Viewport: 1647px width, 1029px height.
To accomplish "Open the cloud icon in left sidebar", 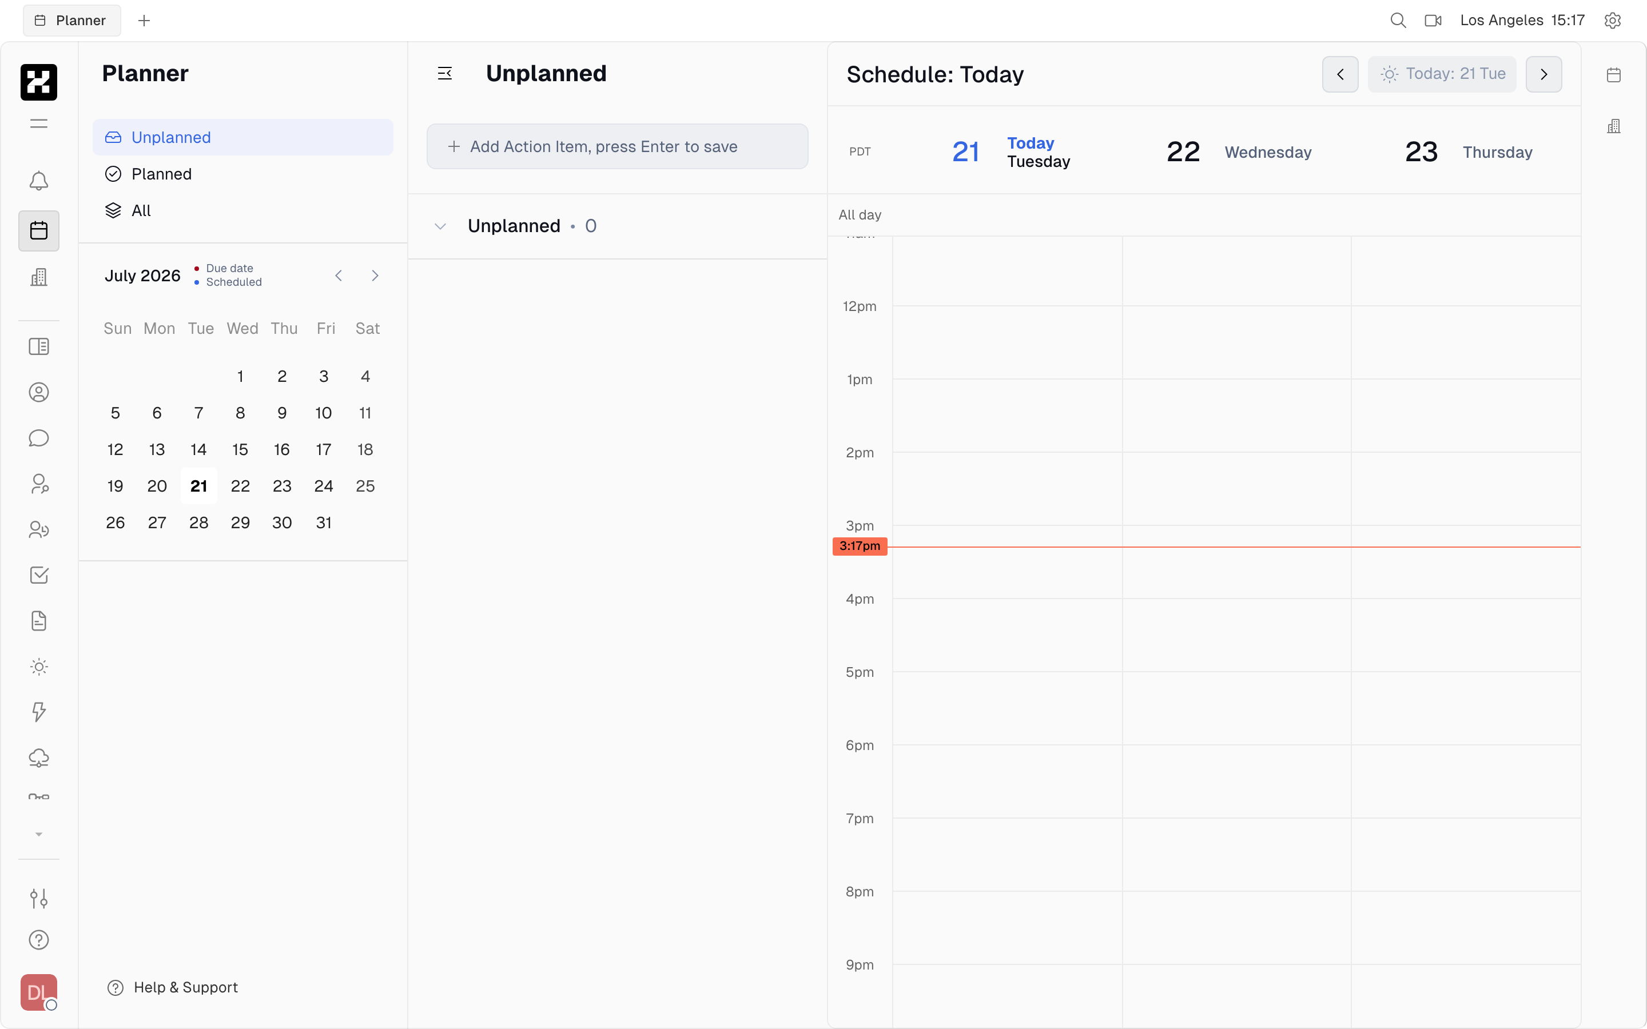I will (x=39, y=758).
